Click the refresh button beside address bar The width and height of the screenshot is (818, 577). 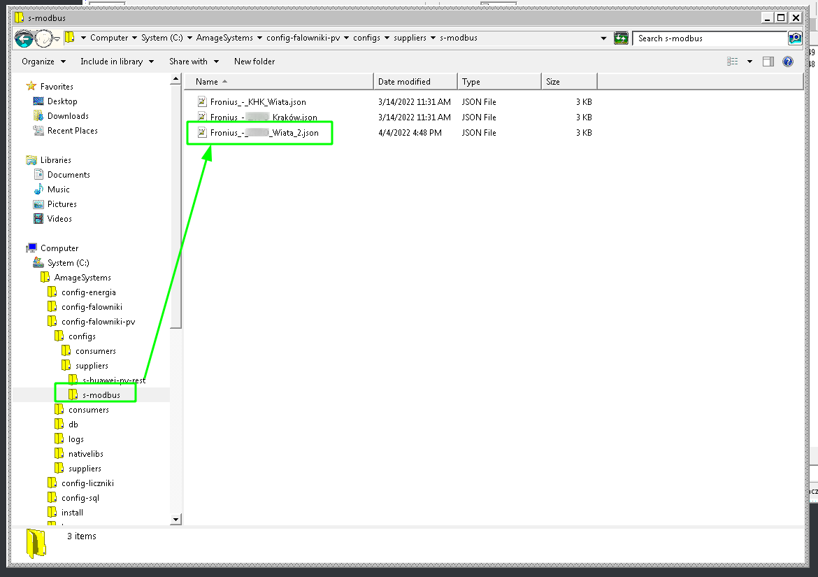621,38
